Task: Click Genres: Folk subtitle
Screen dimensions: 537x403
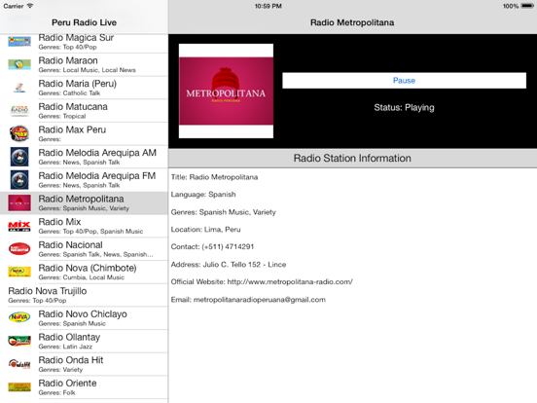Action: tap(56, 392)
